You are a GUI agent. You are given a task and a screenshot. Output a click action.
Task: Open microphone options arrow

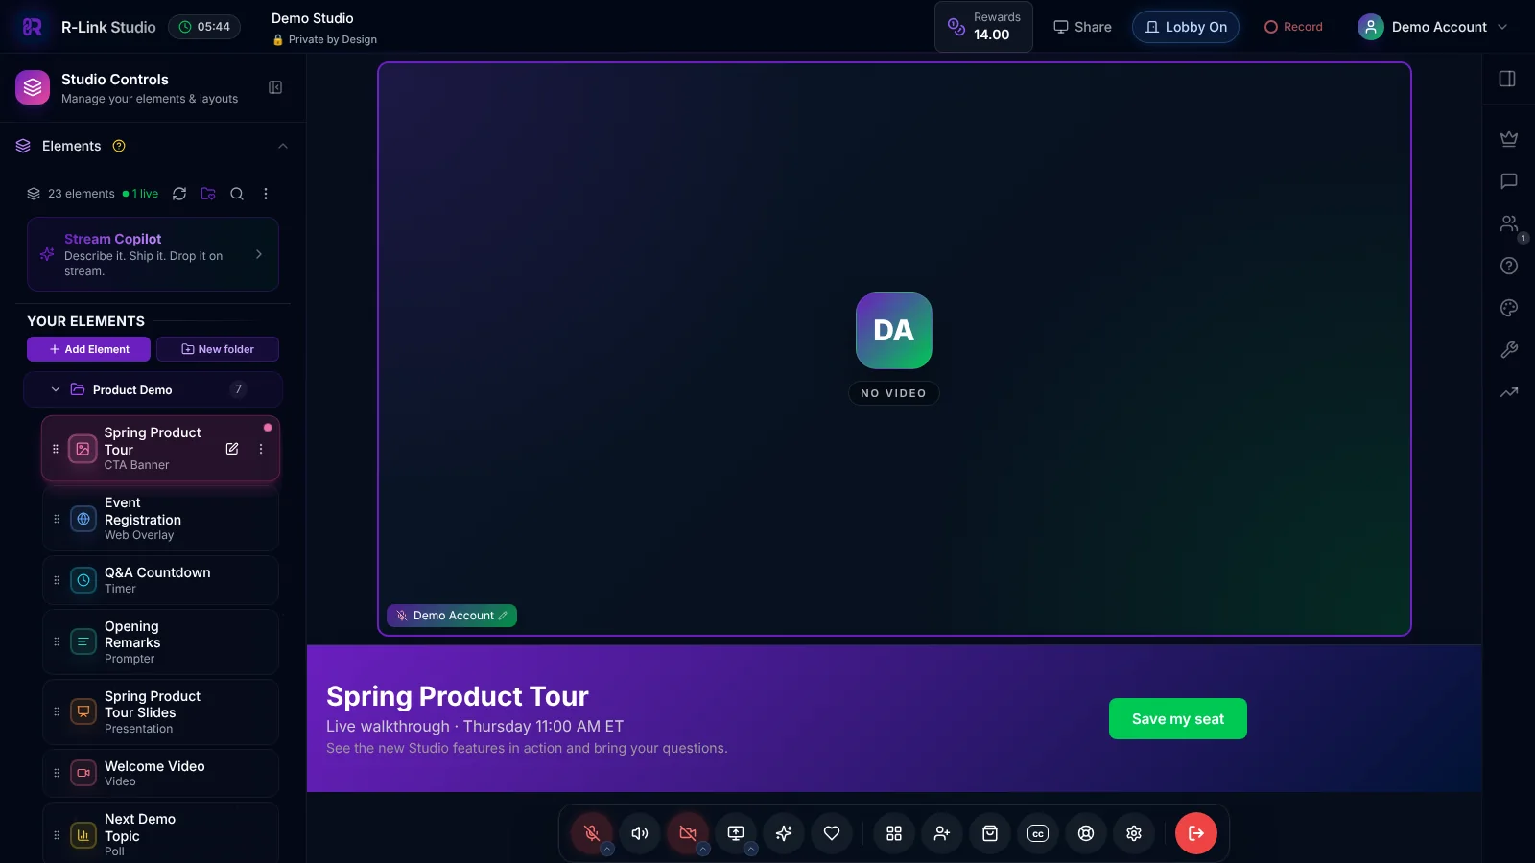[x=607, y=849]
